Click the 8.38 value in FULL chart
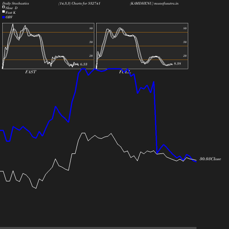Image resolution: width=229 pixels, height=229 pixels. pyautogui.click(x=177, y=64)
